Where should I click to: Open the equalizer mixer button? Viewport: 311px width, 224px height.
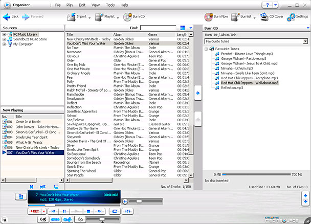click(x=127, y=211)
